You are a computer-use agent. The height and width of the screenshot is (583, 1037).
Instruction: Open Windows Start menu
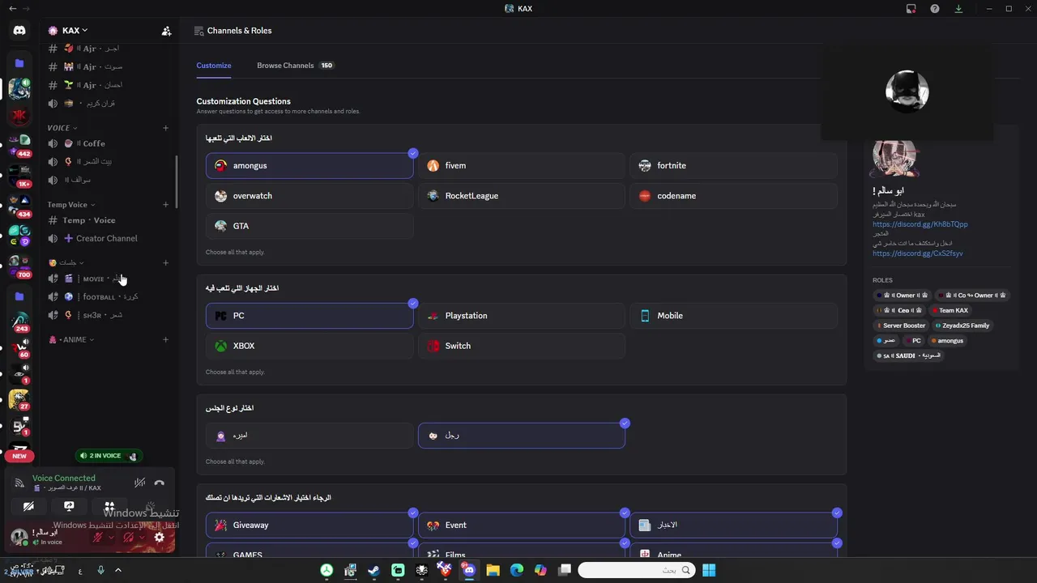(709, 570)
